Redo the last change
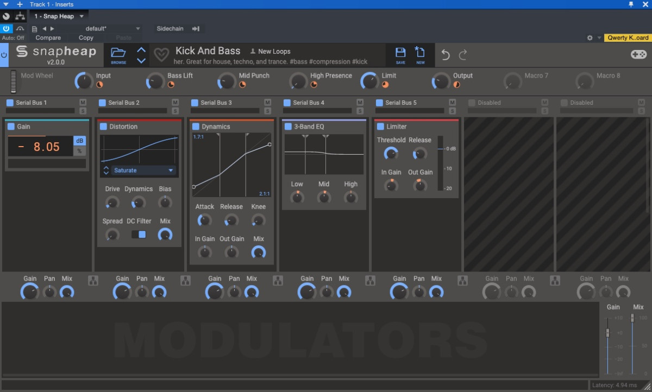Screen dimensions: 652x392 coord(463,54)
